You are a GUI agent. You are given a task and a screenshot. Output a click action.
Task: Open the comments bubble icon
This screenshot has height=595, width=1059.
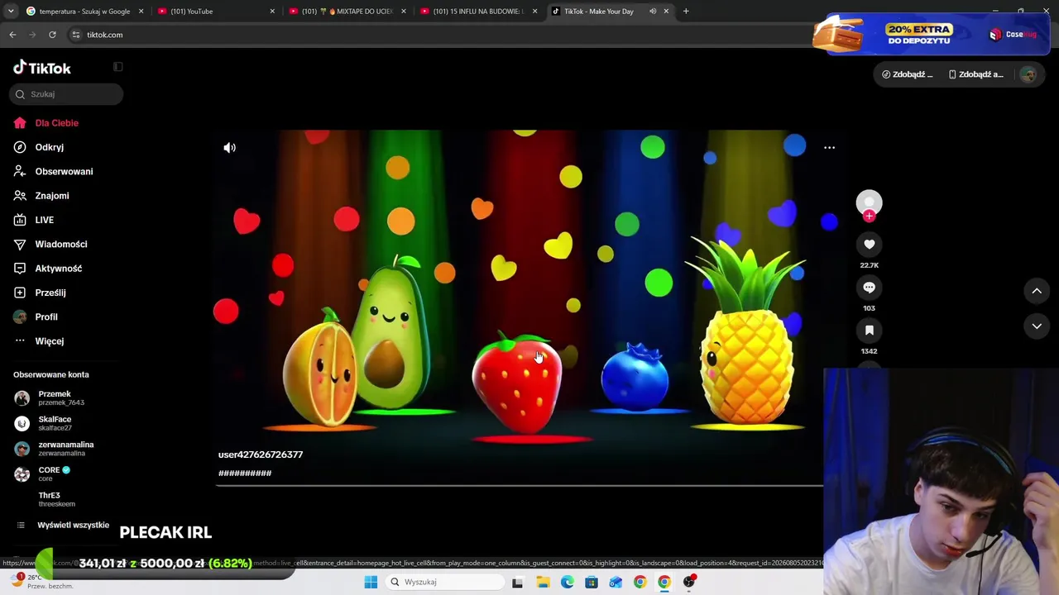point(869,288)
